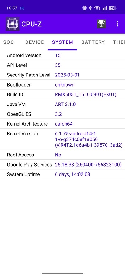Switch to the DEVICE tab
This screenshot has height=277, width=125.
click(x=35, y=42)
